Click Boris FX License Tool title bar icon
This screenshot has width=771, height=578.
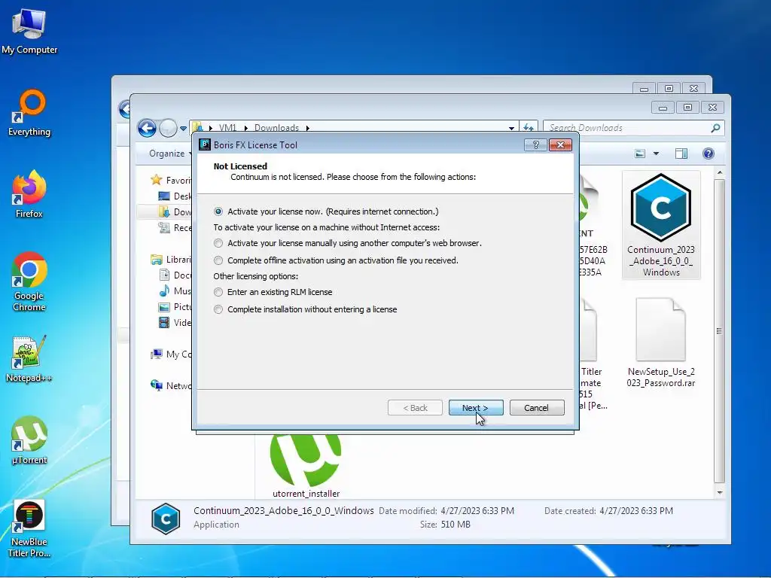click(x=205, y=144)
